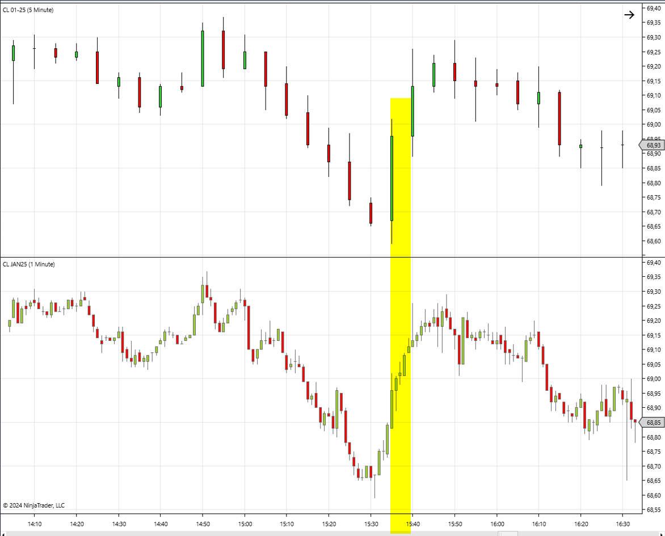Click 68,95 on the 1-minute price axis

pyautogui.click(x=654, y=394)
